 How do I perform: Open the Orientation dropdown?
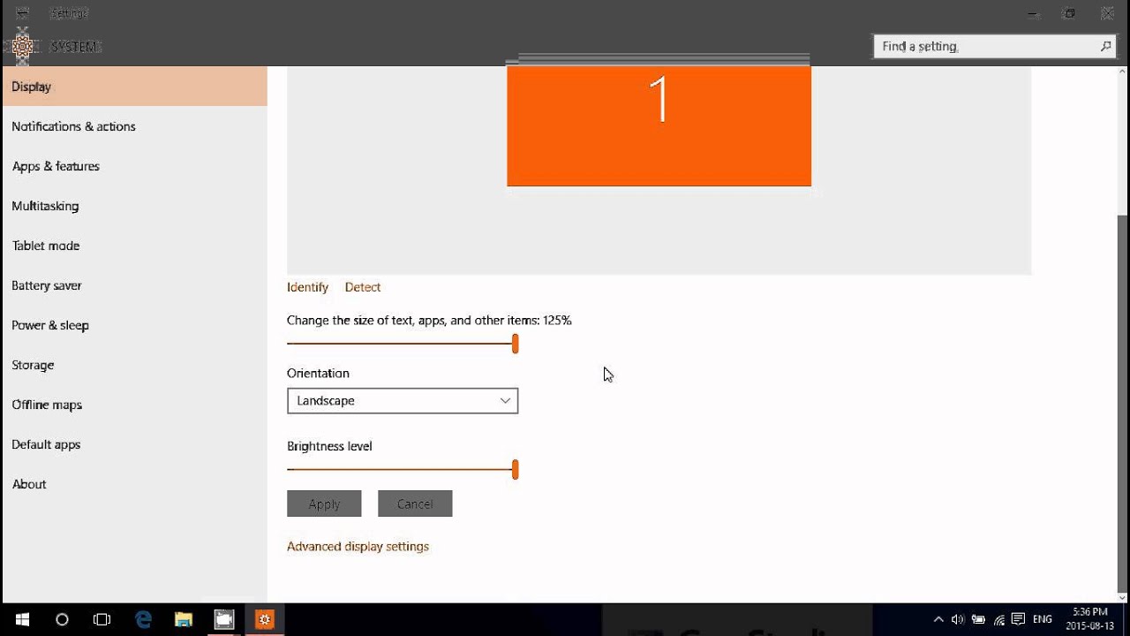tap(403, 400)
